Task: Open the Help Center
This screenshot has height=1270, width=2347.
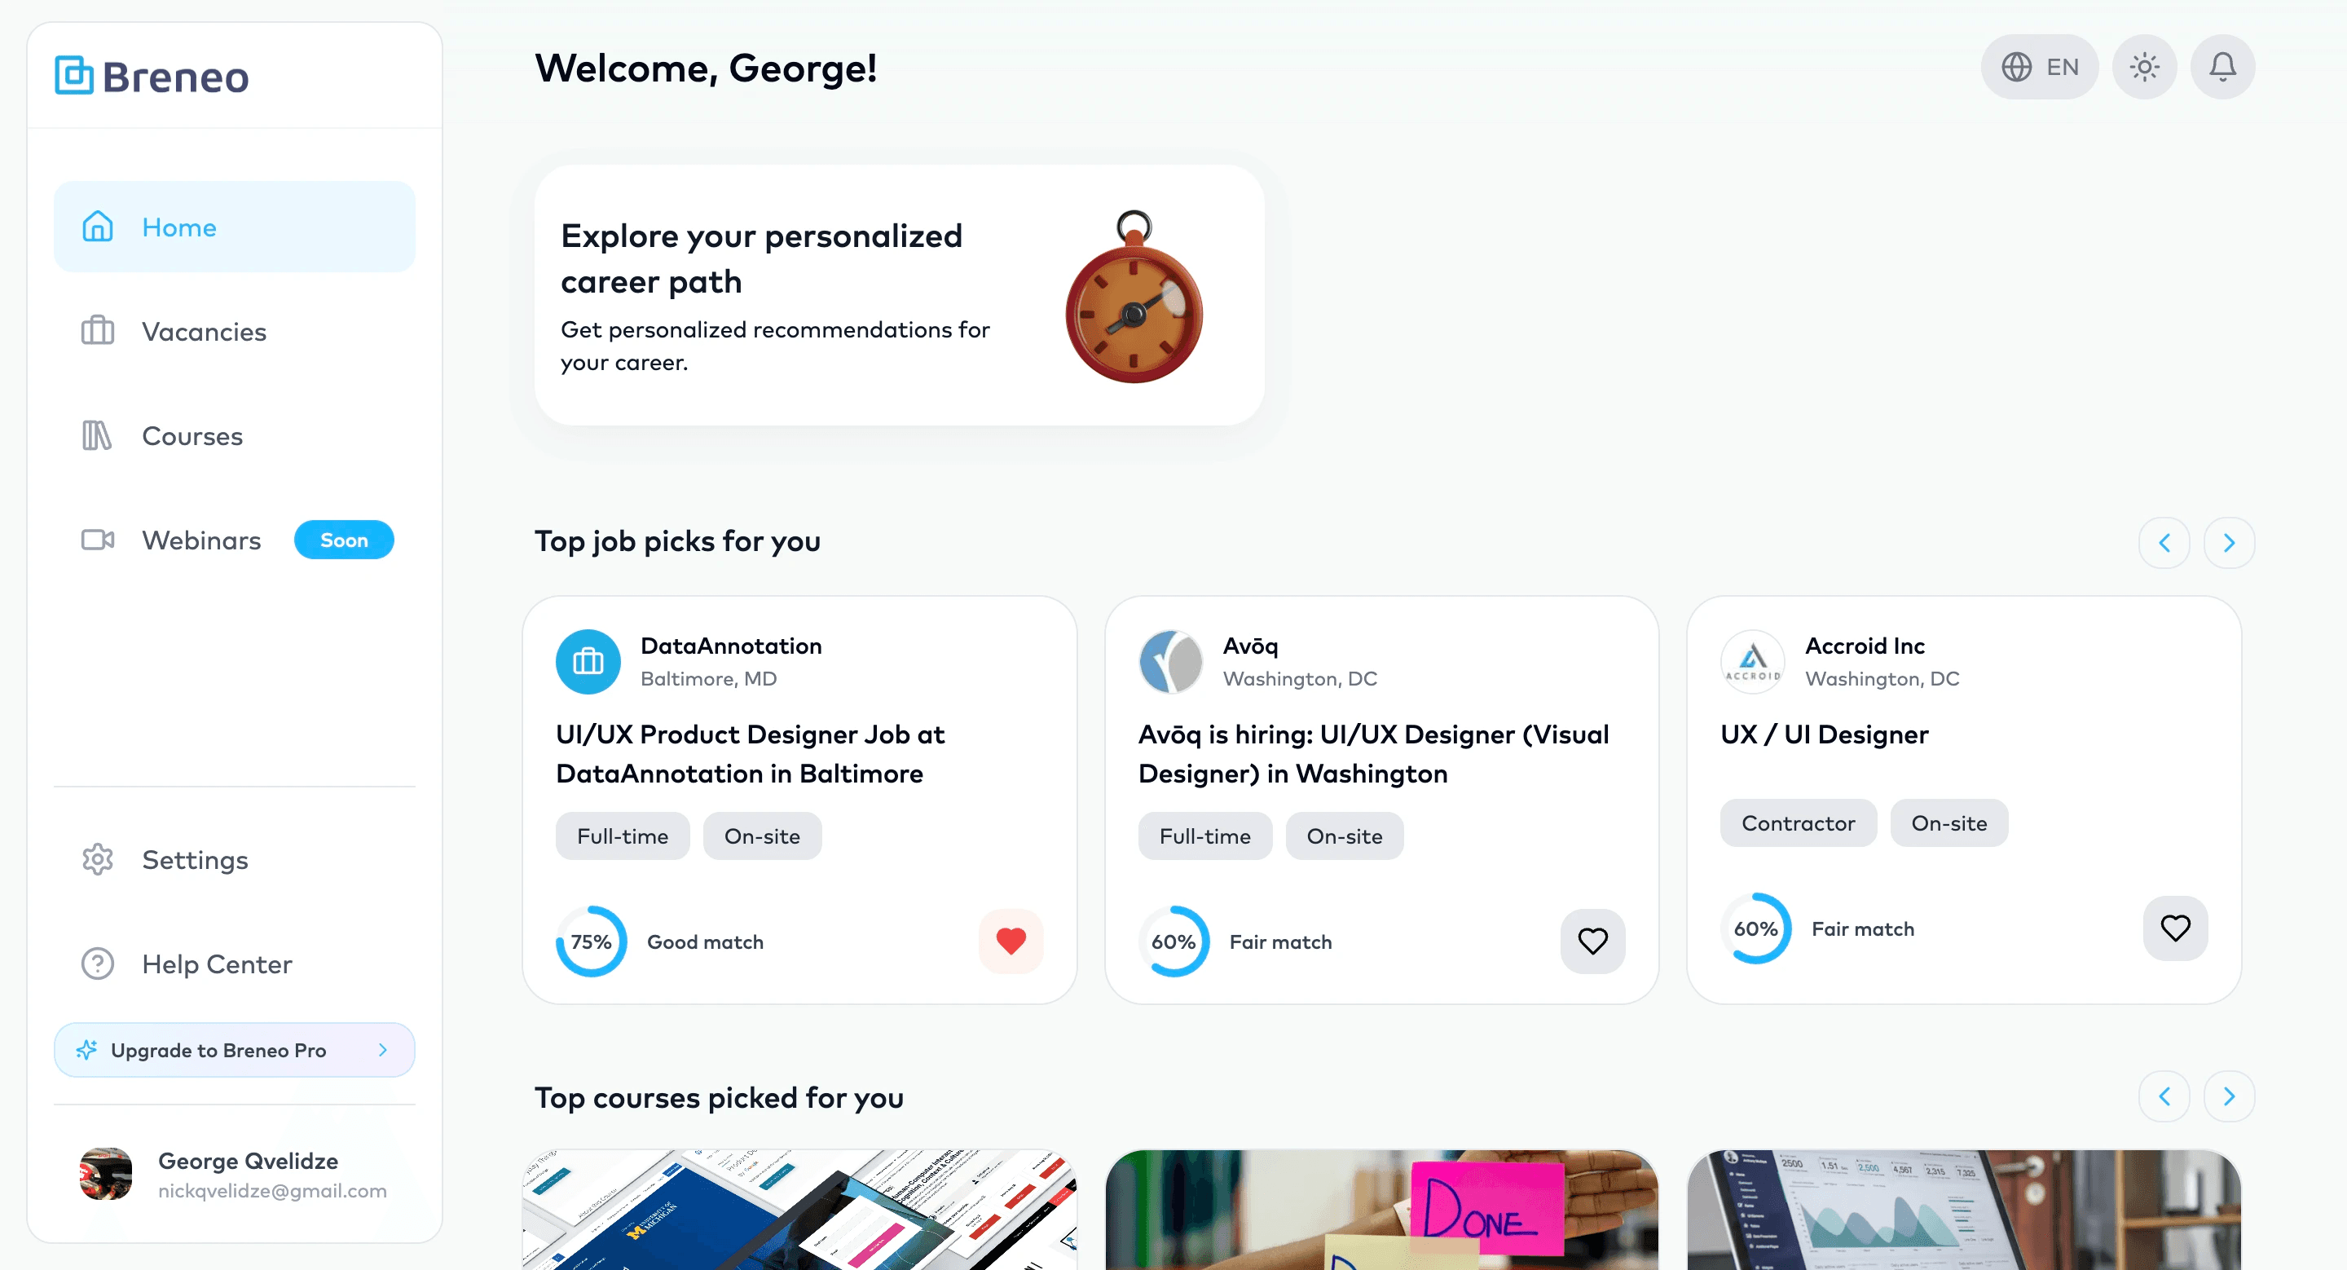Action: 234,964
